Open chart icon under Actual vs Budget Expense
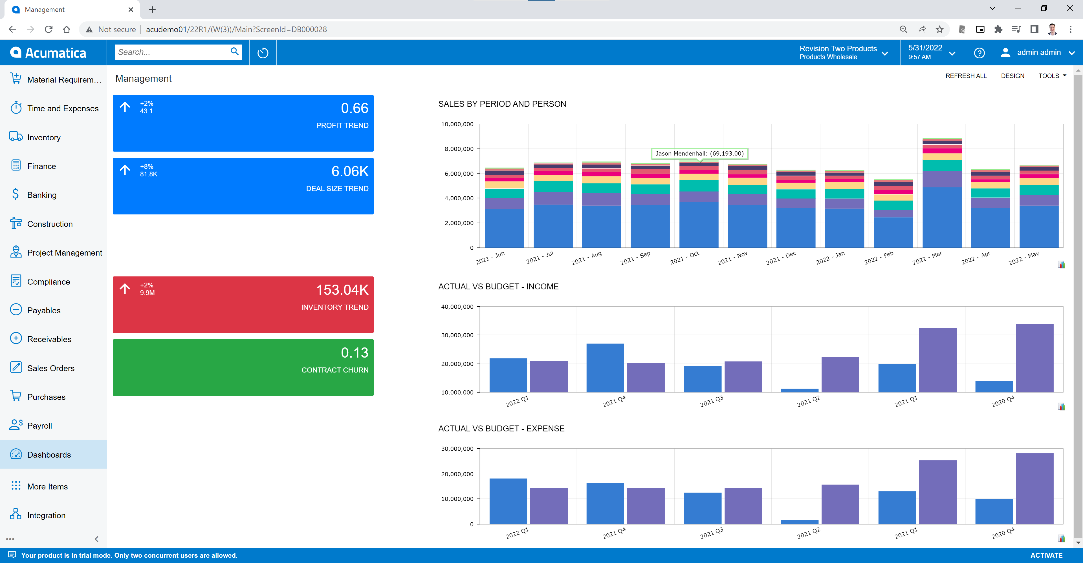The image size is (1083, 563). [1062, 539]
